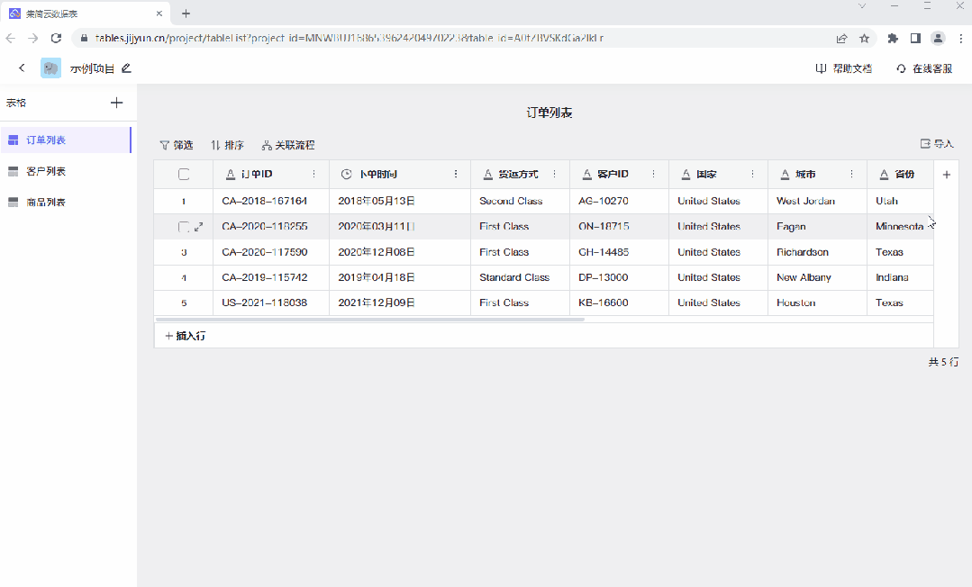Expand row CA-2020-118255 with expand icon

198,227
